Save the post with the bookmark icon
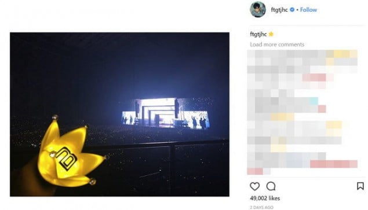The width and height of the screenshot is (368, 210). point(360,186)
